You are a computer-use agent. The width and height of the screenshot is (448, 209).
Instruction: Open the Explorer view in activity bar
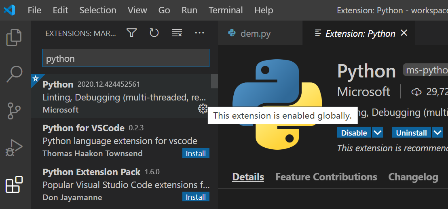tap(14, 38)
